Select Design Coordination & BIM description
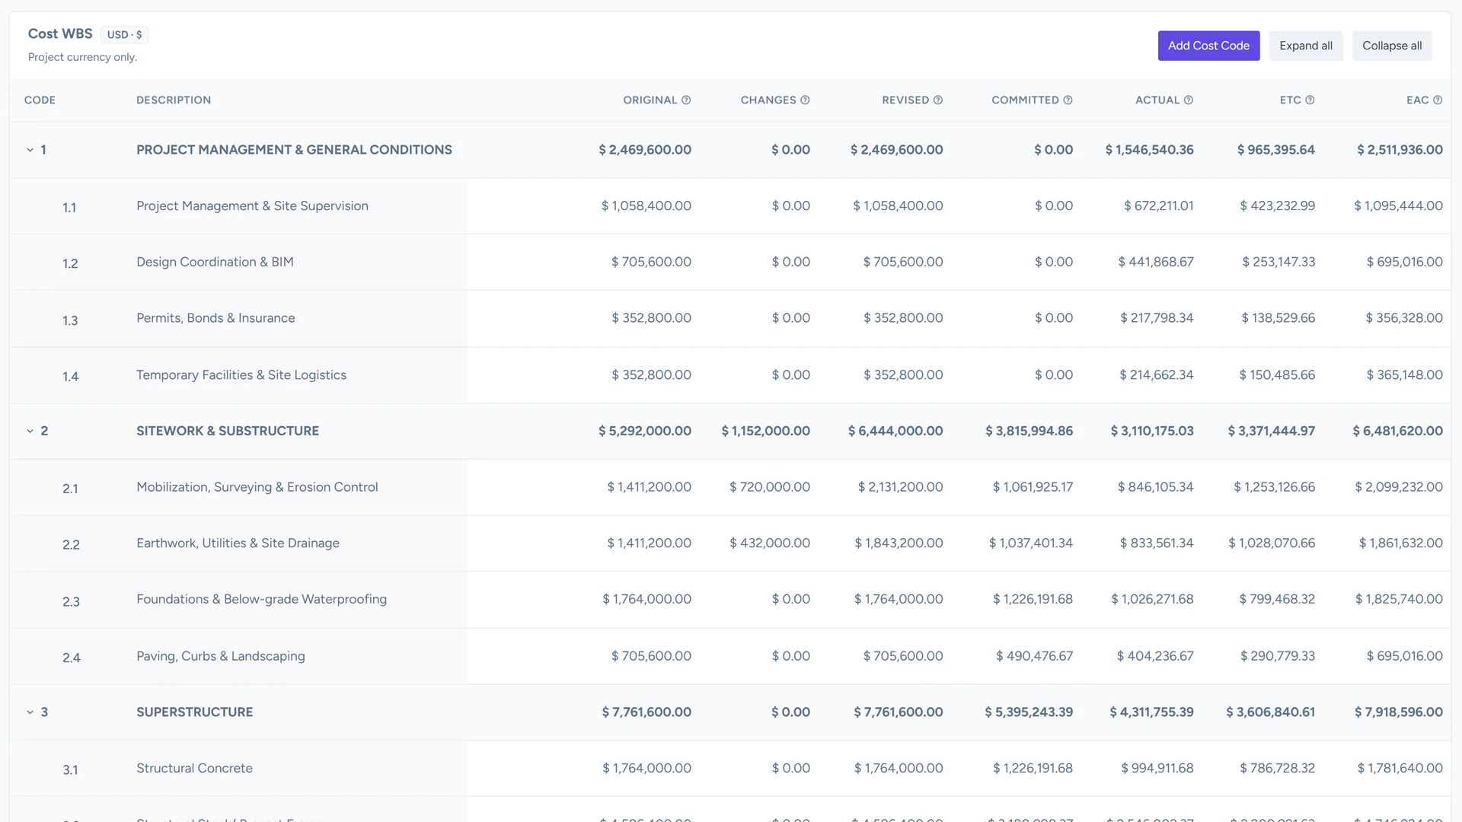Screen dimensions: 1462x822 [215, 262]
